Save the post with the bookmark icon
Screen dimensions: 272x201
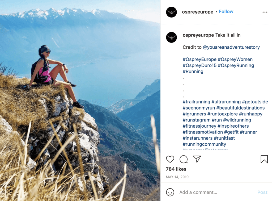[x=264, y=159]
